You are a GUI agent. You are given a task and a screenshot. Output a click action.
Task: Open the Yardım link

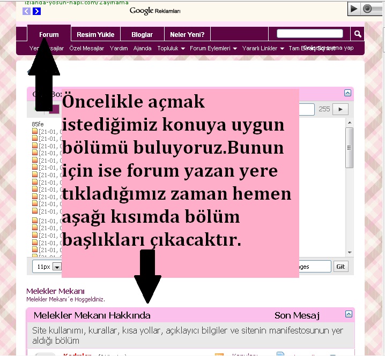(x=119, y=48)
